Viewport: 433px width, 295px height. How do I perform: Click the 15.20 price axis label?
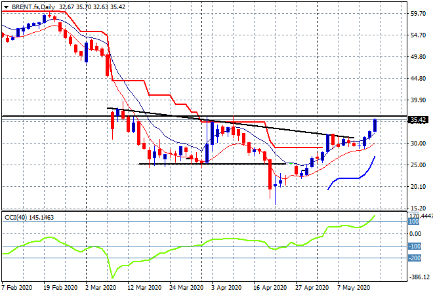point(418,208)
